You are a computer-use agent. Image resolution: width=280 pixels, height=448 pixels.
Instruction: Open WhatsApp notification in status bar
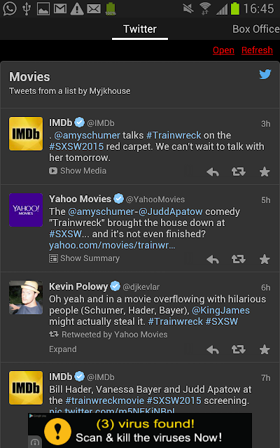pos(10,8)
